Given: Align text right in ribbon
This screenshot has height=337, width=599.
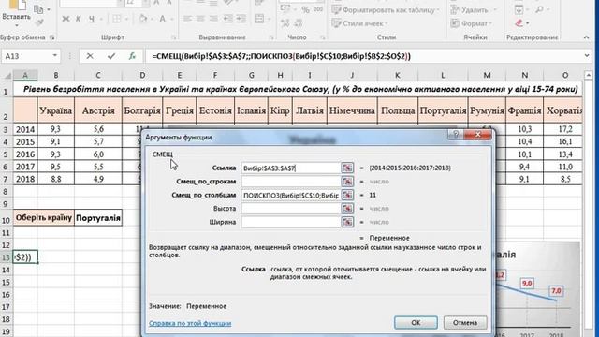Looking at the screenshot, I should coord(214,19).
